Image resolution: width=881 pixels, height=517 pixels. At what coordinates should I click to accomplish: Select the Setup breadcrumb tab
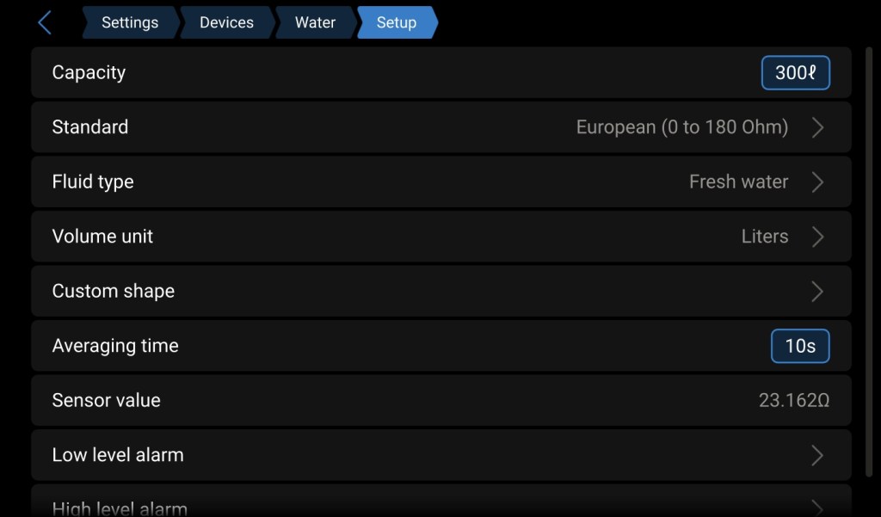coord(397,23)
